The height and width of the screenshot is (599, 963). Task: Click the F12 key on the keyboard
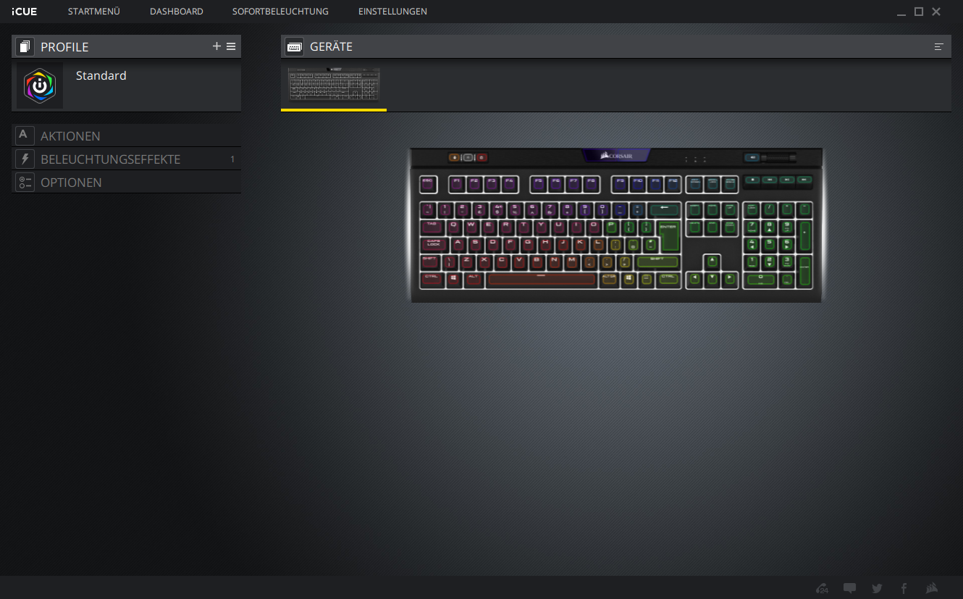pyautogui.click(x=673, y=184)
